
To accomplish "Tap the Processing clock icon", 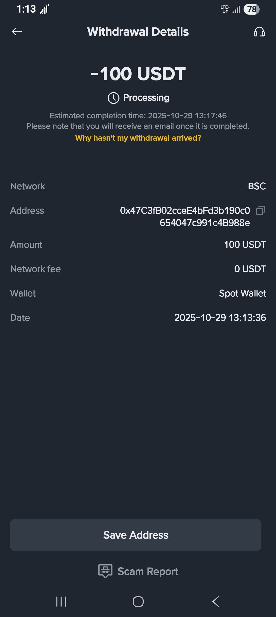I will click(x=113, y=98).
